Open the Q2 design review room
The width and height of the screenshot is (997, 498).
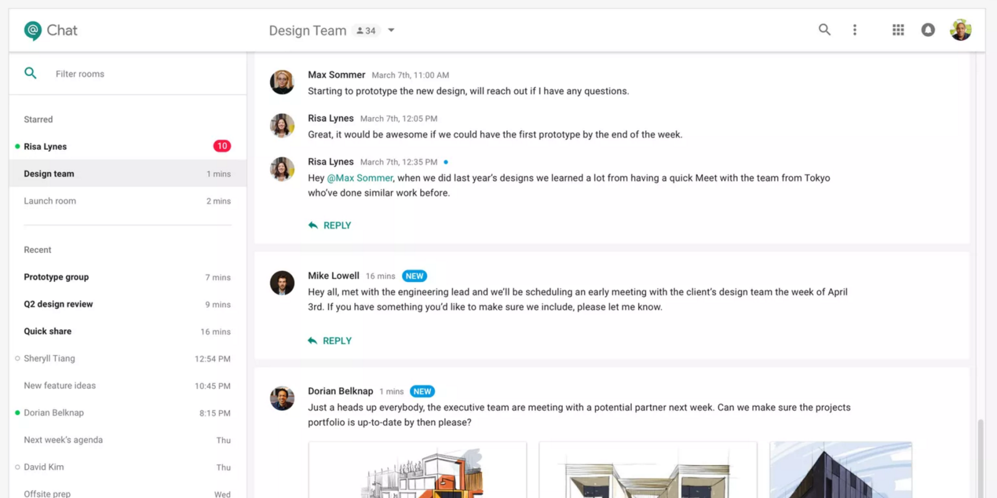click(128, 304)
